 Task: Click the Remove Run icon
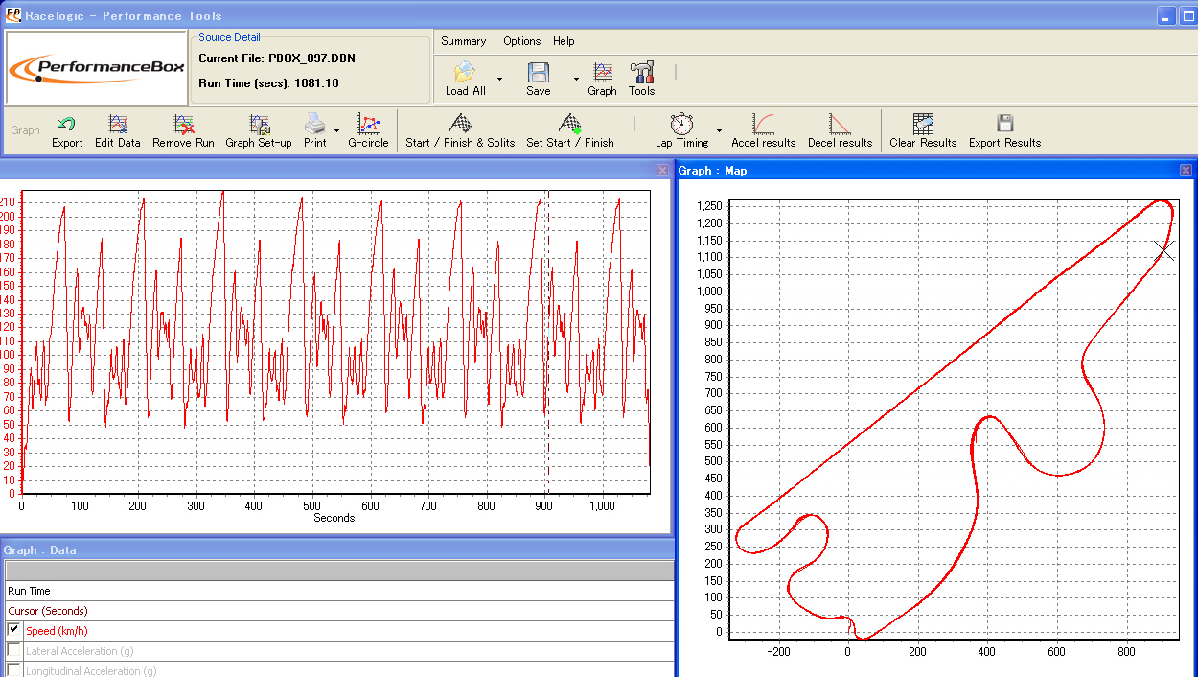tap(183, 124)
